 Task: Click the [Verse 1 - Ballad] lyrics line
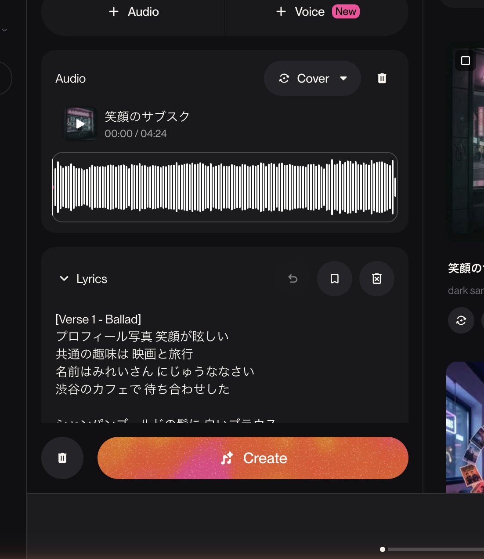98,319
